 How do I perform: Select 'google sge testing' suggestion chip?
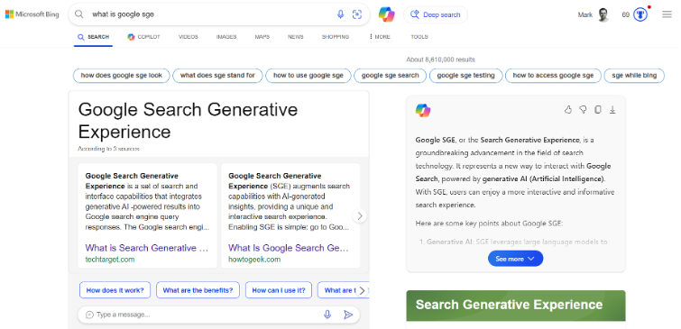pos(465,76)
